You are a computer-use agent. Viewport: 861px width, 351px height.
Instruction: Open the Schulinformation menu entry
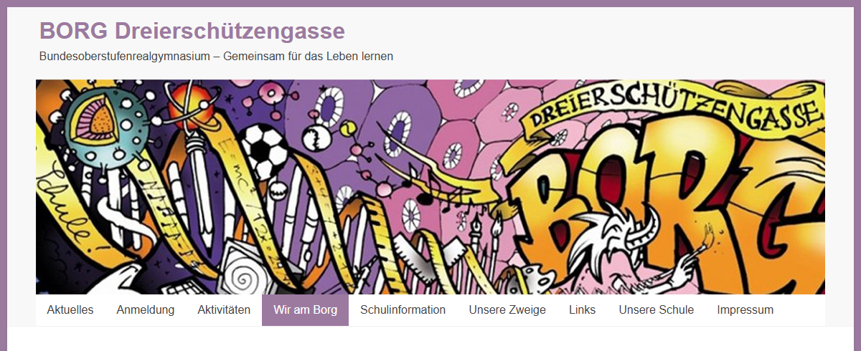pyautogui.click(x=403, y=310)
